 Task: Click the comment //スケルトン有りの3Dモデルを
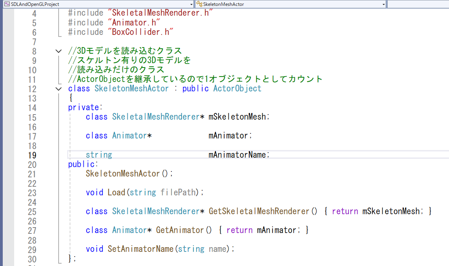pos(129,60)
